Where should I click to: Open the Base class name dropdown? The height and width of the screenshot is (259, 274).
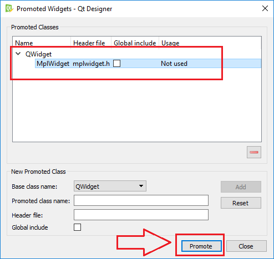tap(110, 186)
